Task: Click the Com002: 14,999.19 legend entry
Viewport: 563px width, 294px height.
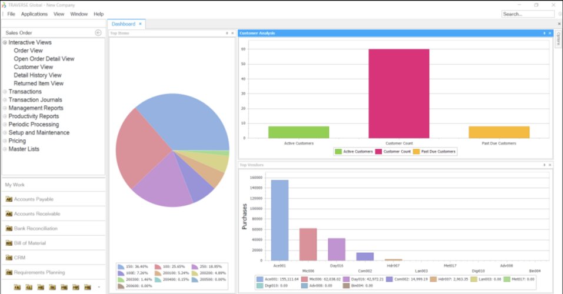Action: 407,279
